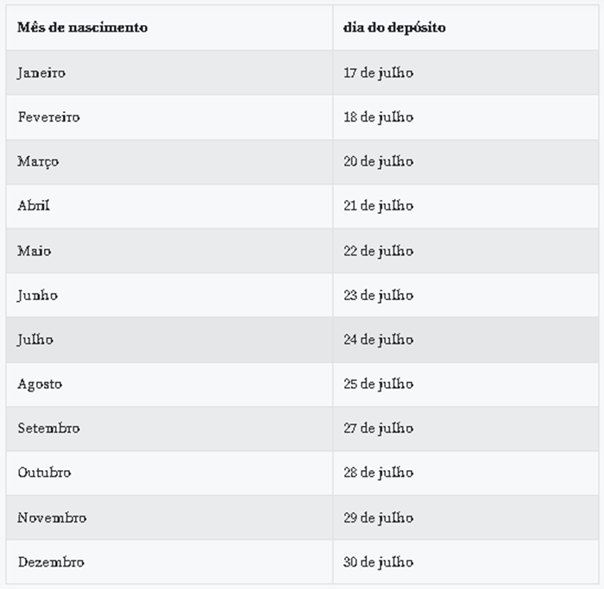The image size is (604, 589).
Task: Select the Maio cell
Action: (35, 251)
